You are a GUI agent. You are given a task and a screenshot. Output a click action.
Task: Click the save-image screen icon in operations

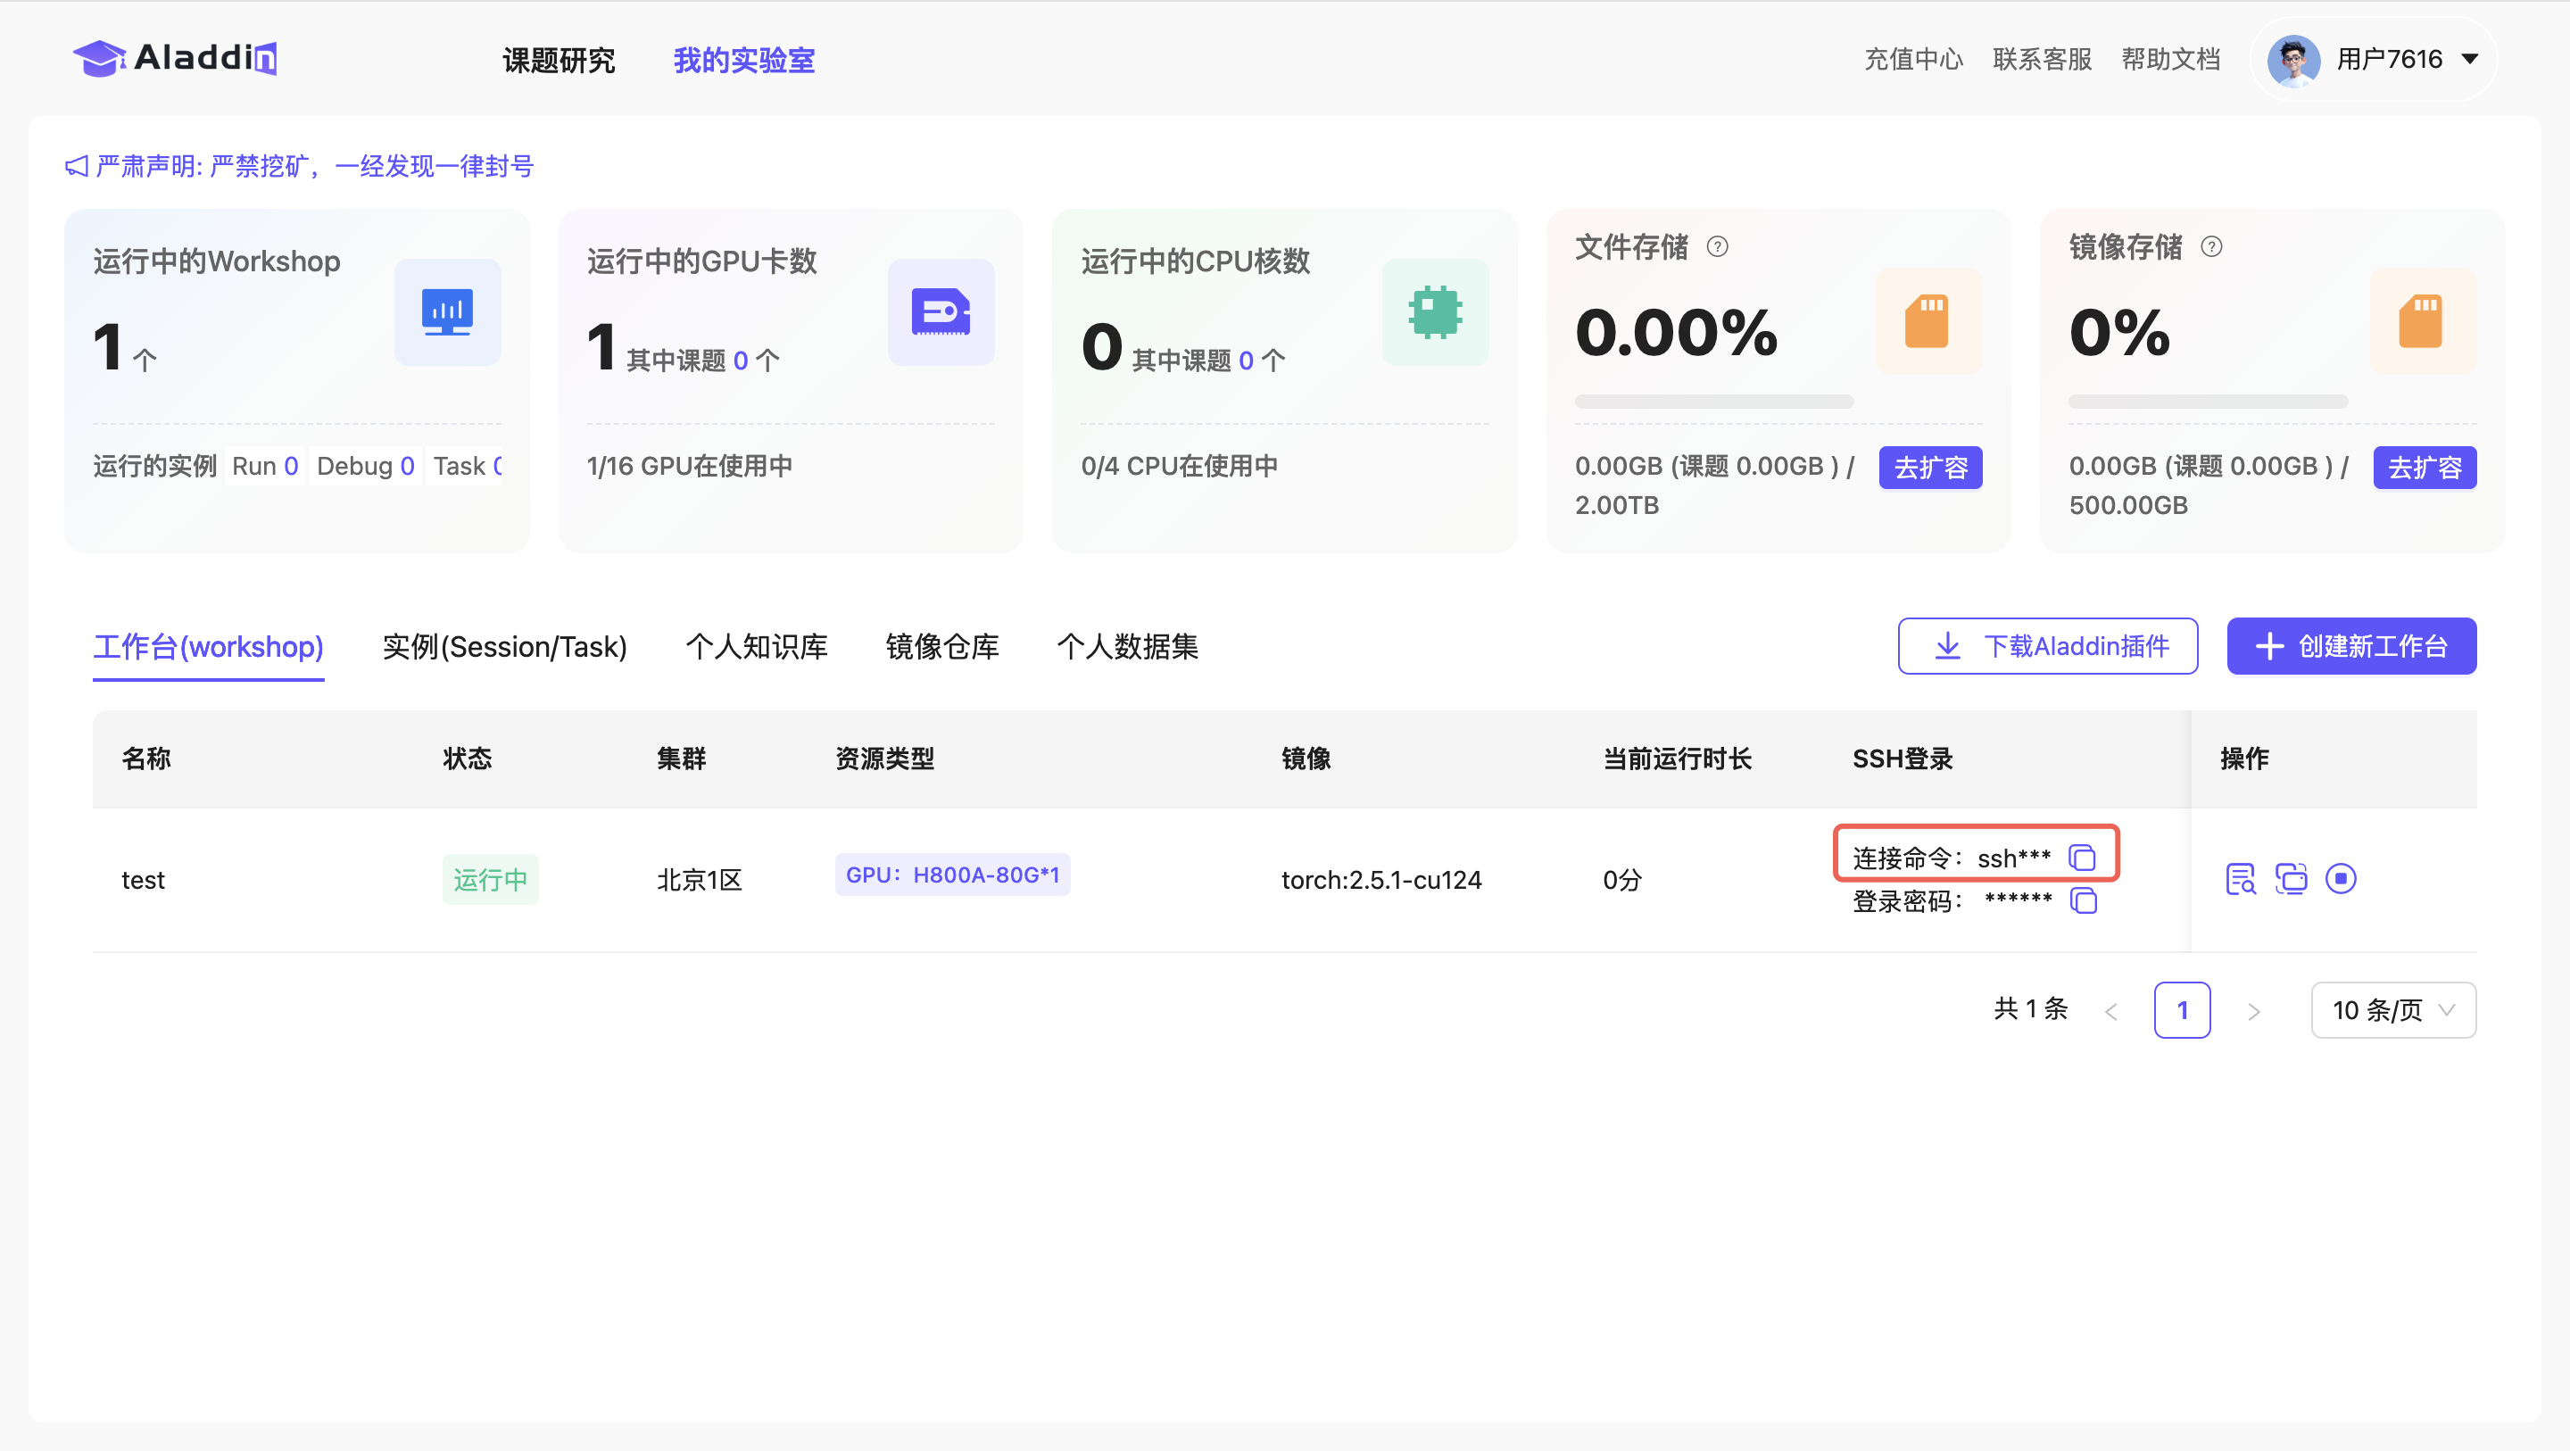click(x=2291, y=878)
